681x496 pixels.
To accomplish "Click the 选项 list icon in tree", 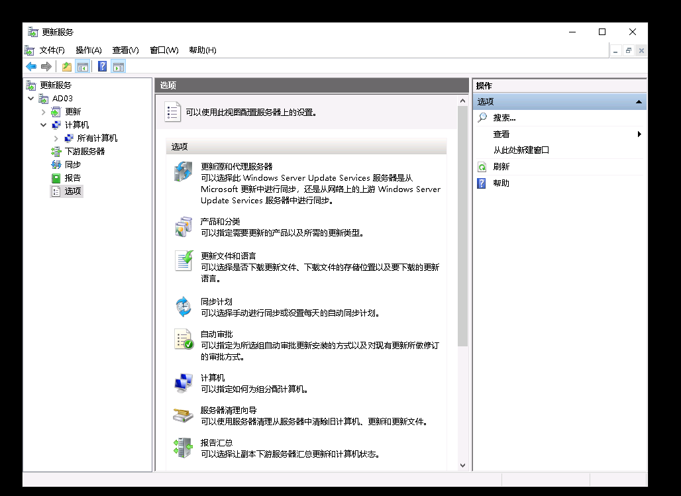I will (56, 191).
